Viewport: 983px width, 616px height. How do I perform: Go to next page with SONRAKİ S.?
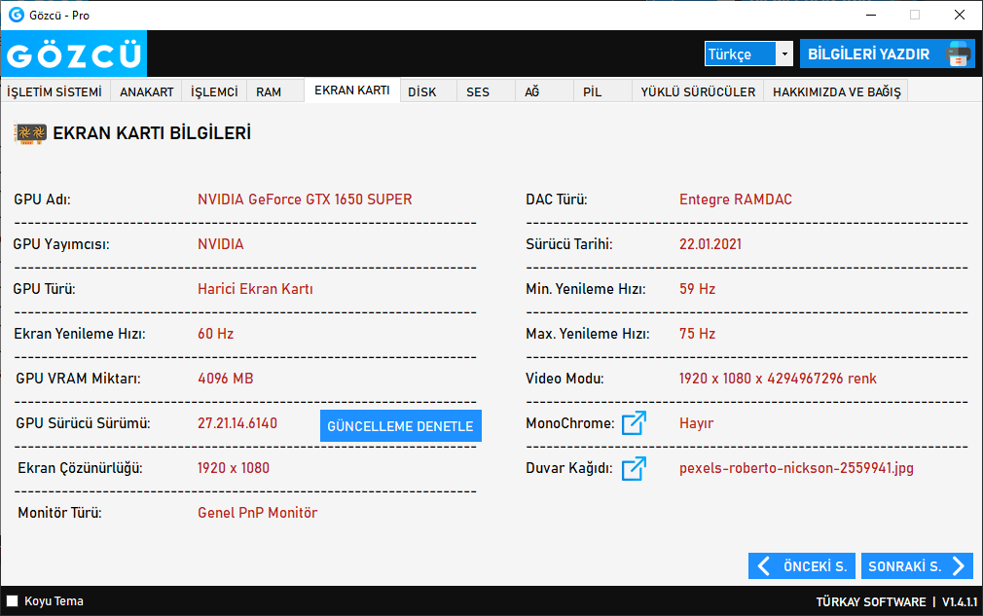(917, 565)
